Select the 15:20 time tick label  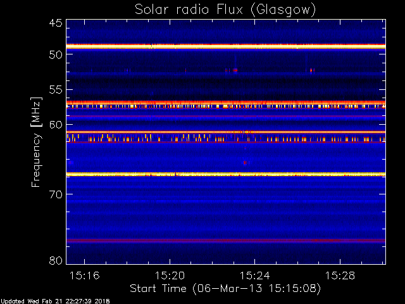click(x=170, y=275)
